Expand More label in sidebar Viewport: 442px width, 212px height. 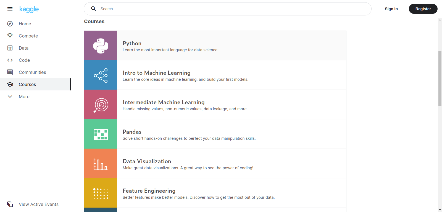24,96
